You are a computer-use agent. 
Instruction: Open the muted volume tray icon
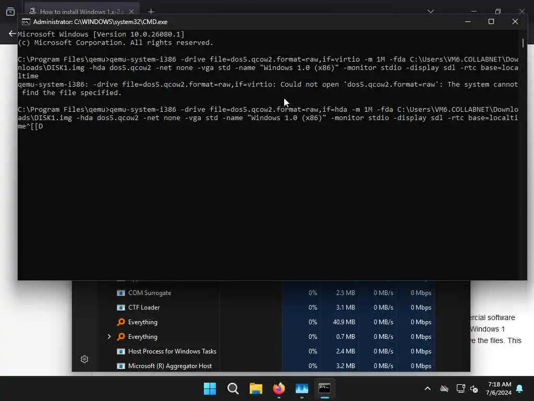tap(474, 388)
